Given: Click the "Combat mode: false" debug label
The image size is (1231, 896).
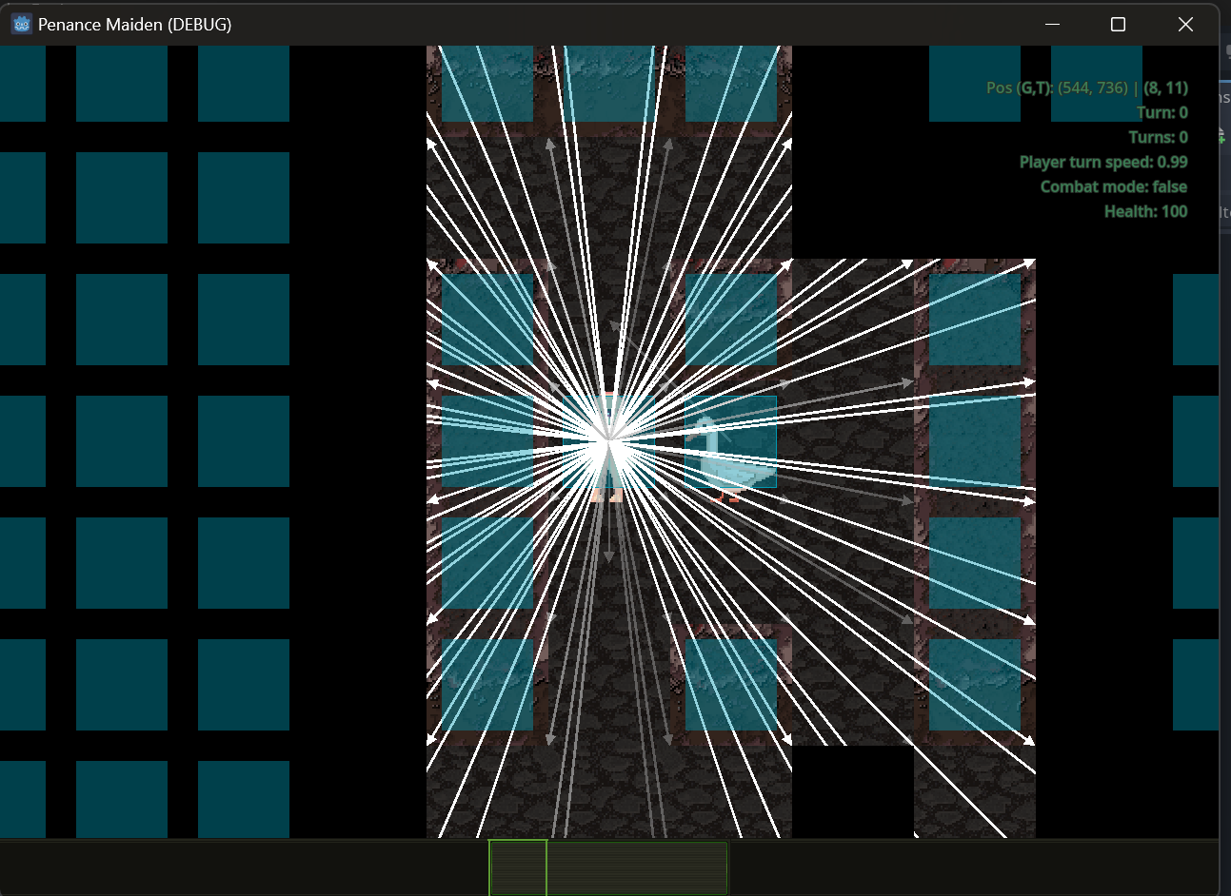Looking at the screenshot, I should click(x=1113, y=186).
